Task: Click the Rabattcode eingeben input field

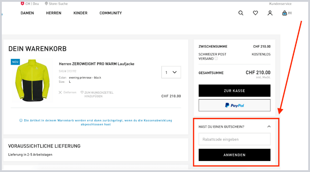Action: click(234, 139)
